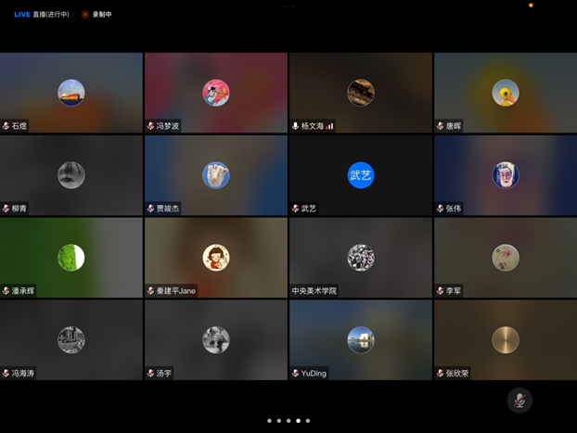The height and width of the screenshot is (433, 577).
Task: Select the fourth active page dot
Action: pos(298,421)
